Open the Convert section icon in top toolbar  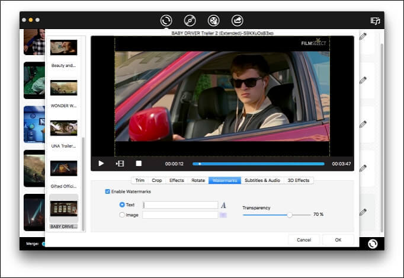click(166, 20)
